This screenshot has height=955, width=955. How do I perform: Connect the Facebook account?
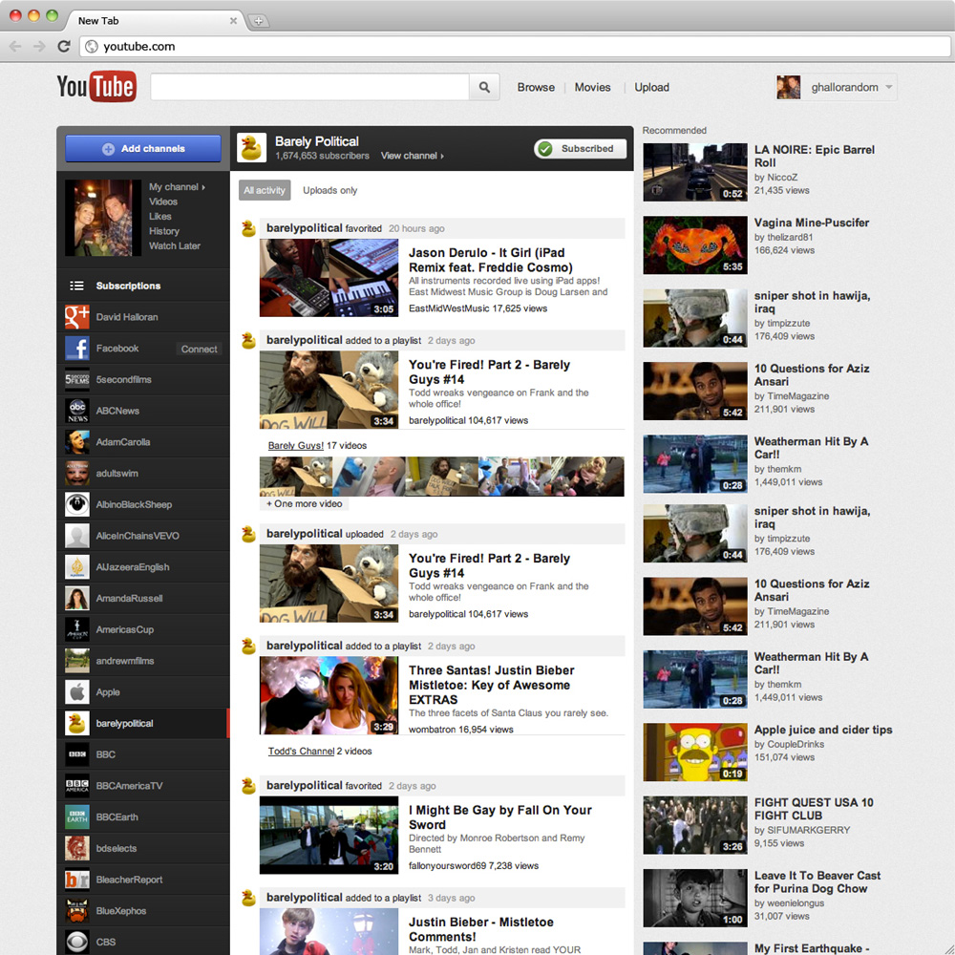click(x=200, y=349)
